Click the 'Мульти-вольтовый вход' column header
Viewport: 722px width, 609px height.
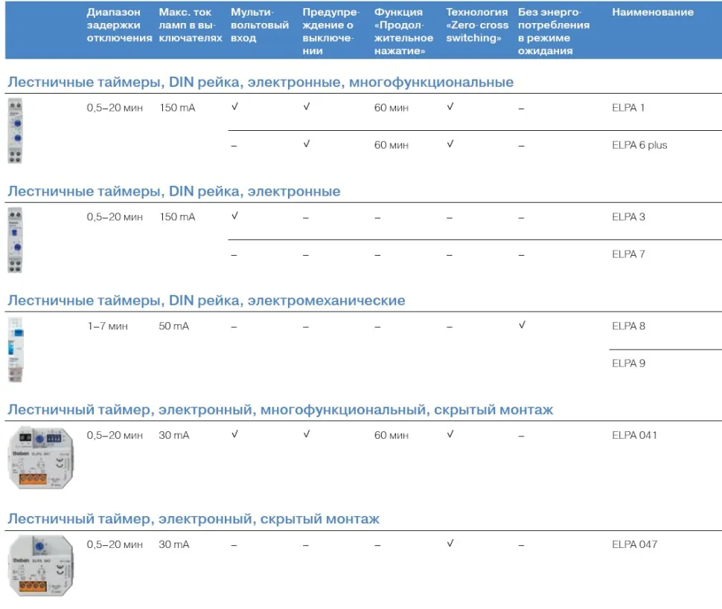click(x=259, y=25)
